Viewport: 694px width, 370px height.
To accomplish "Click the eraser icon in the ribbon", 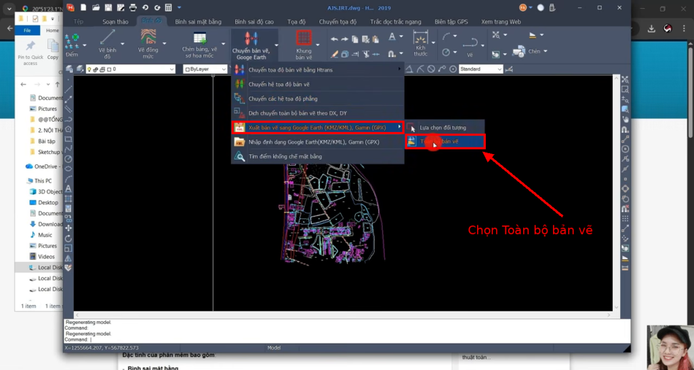I will coord(334,54).
